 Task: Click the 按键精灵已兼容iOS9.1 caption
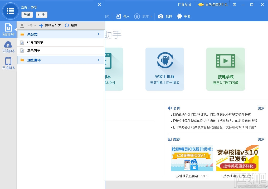click(x=192, y=176)
